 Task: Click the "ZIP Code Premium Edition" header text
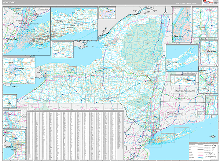click(186, 3)
